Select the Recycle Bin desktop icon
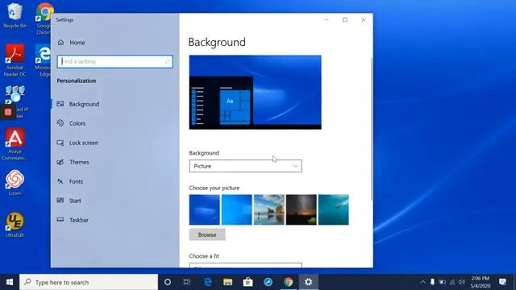Viewport: 516px width, 290px height. 15,15
